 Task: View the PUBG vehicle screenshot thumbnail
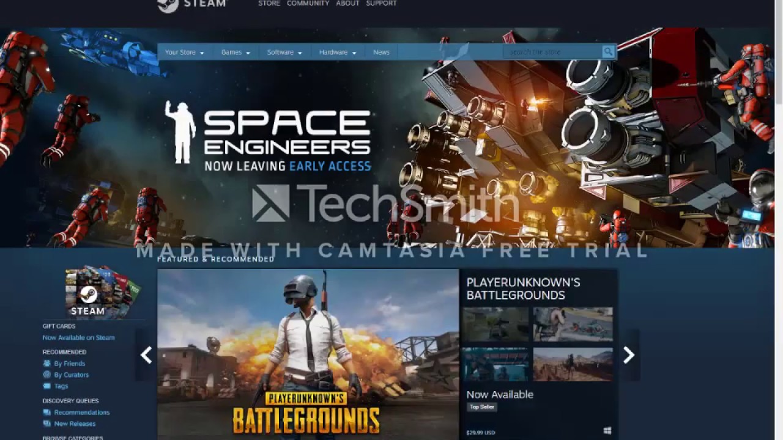click(x=495, y=324)
